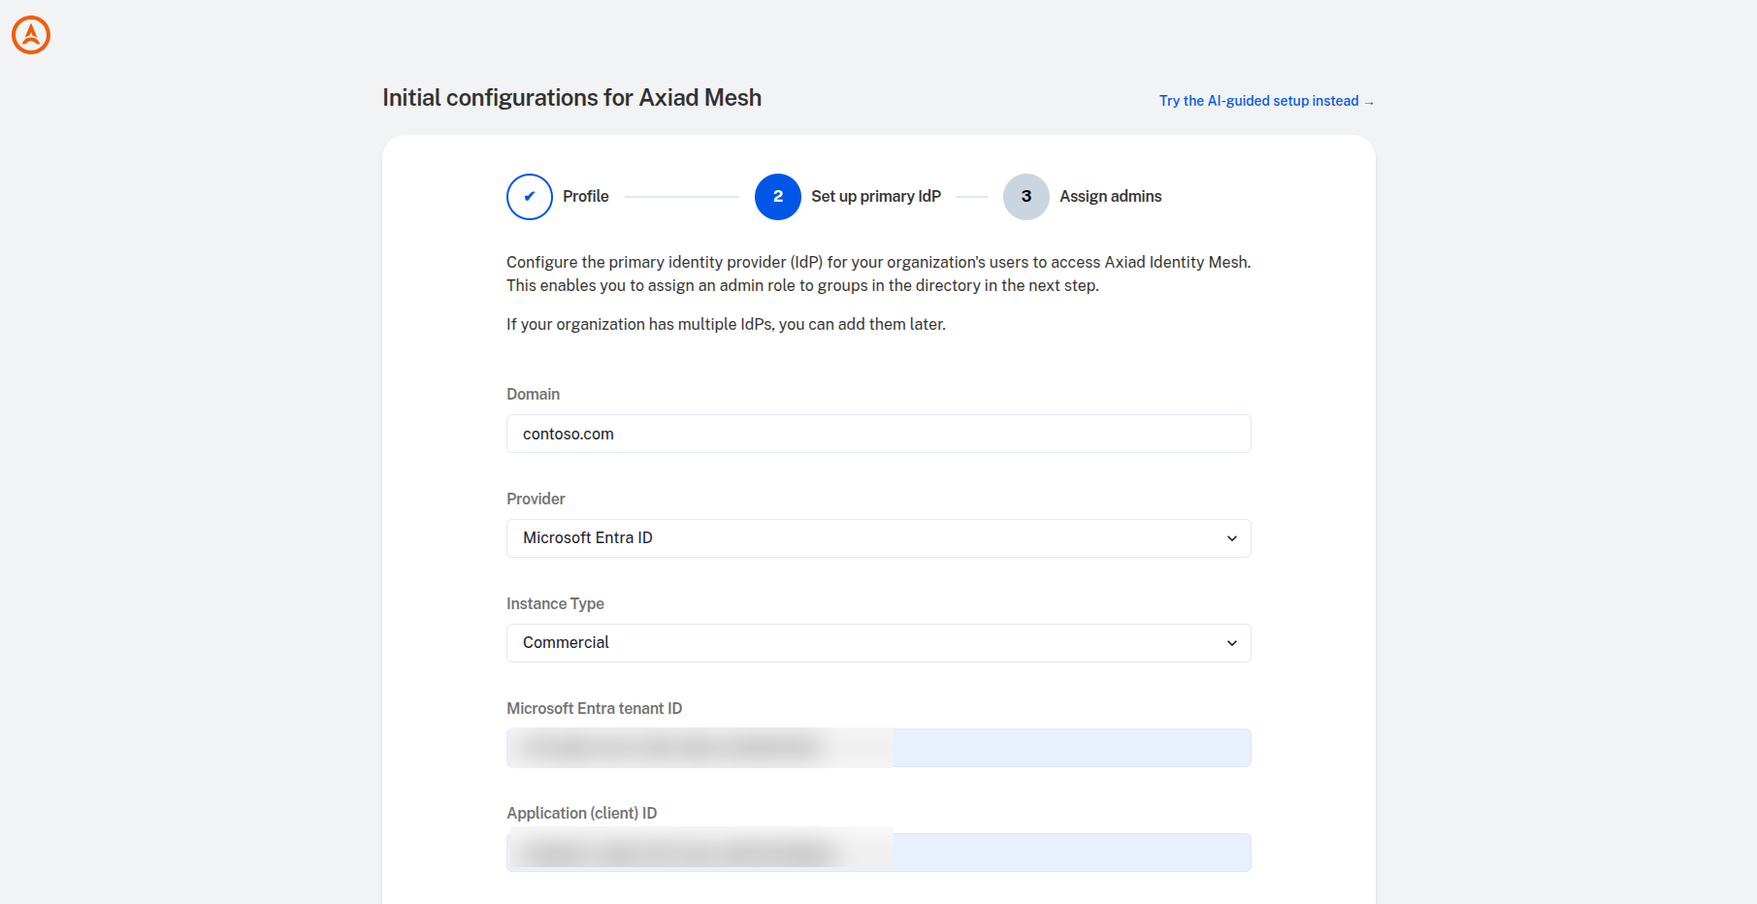Click the 'Domain' field label
This screenshot has width=1757, height=904.
(x=533, y=394)
